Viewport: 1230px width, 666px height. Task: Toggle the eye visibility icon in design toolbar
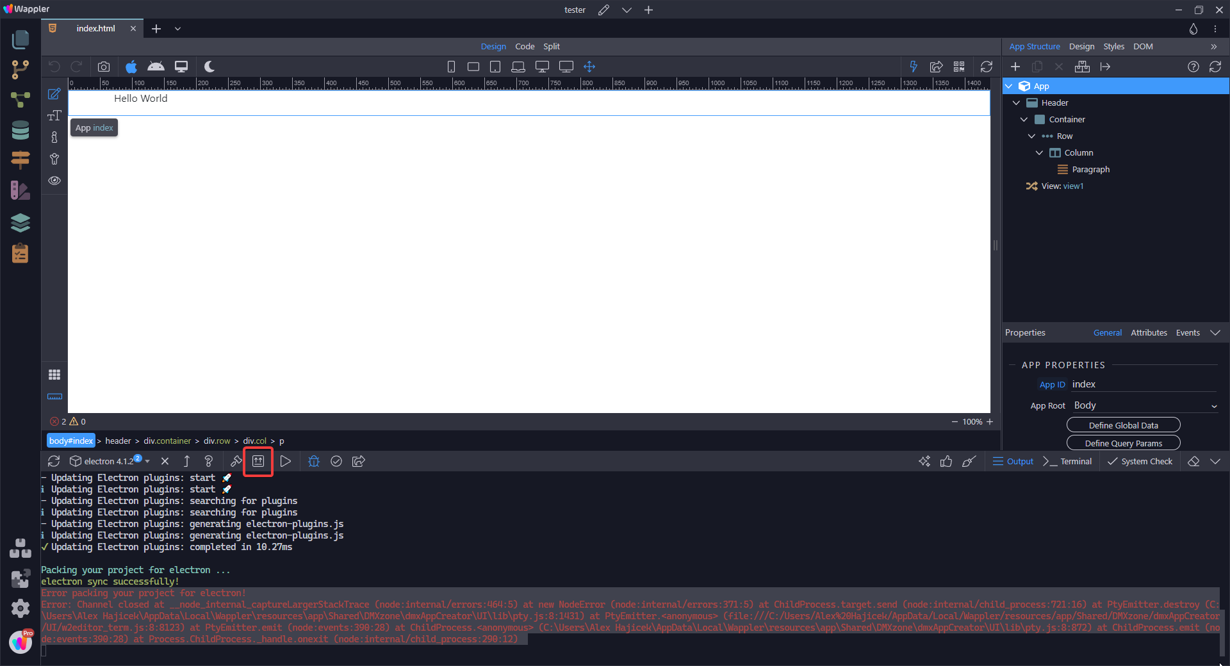coord(54,181)
